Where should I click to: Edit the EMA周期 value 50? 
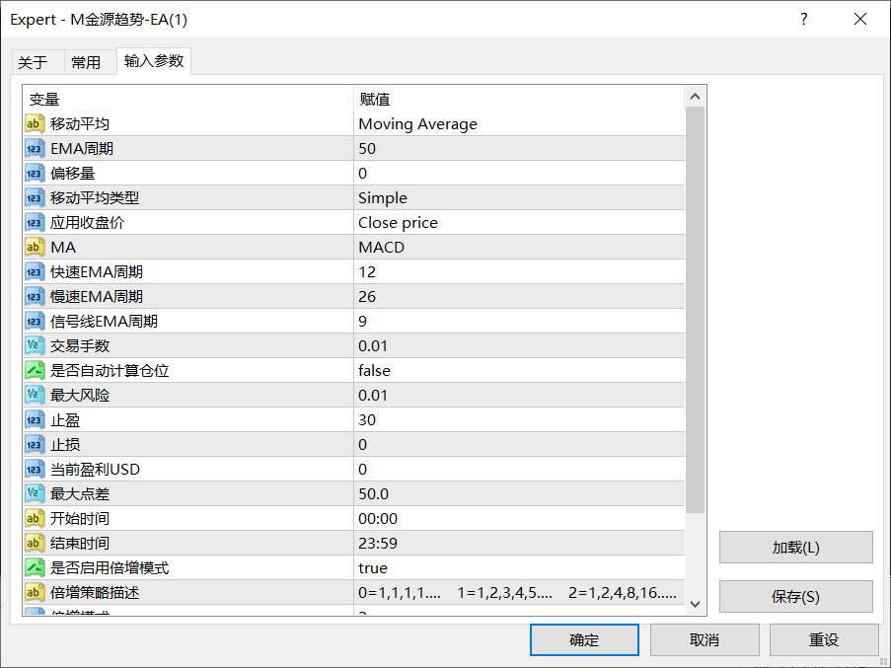click(519, 149)
